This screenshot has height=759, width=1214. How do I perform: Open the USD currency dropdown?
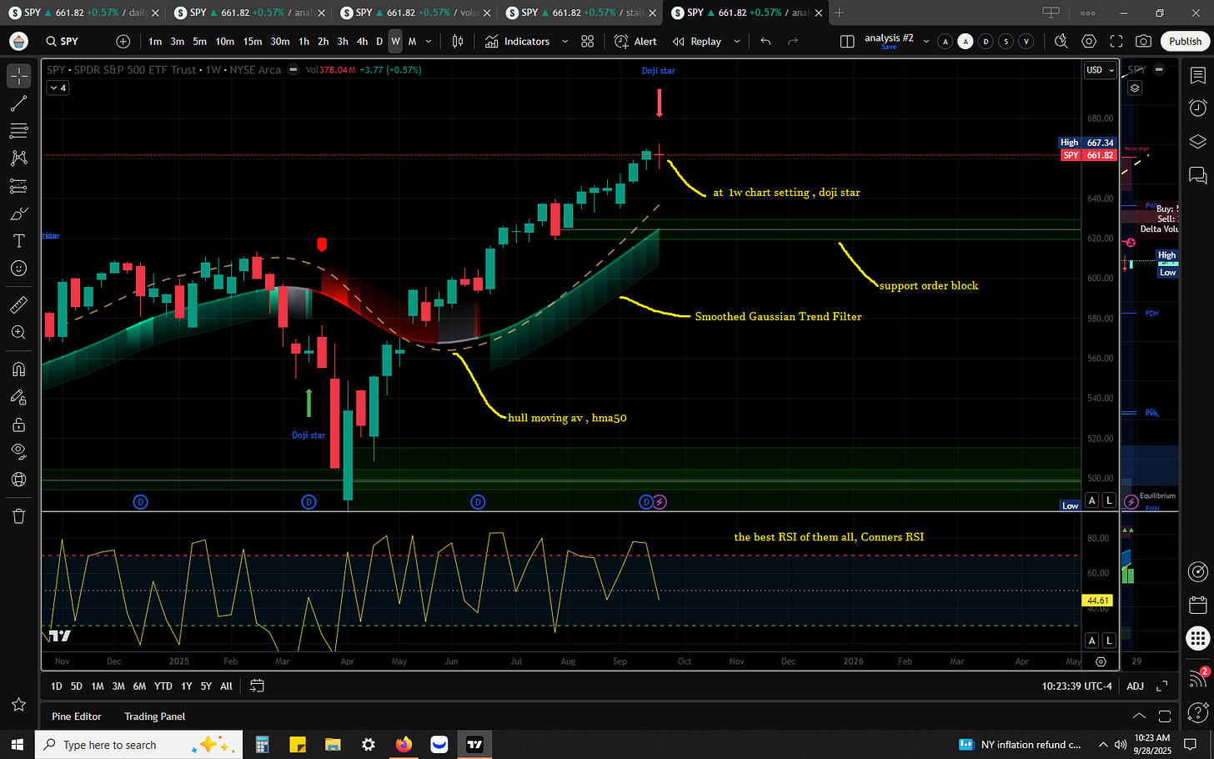(x=1100, y=70)
